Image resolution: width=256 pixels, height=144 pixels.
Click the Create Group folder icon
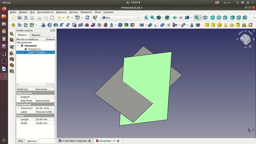[20, 25]
